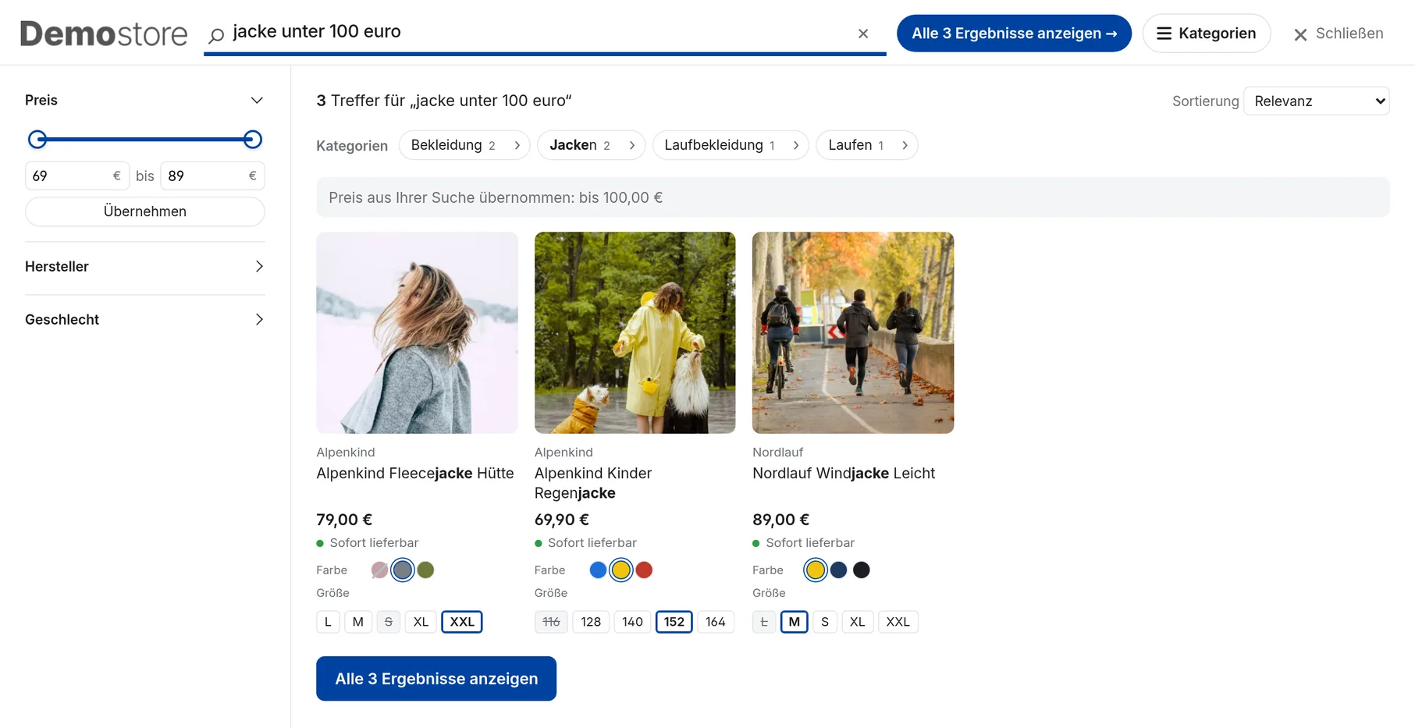Image resolution: width=1415 pixels, height=728 pixels.
Task: Open the Fleecejacke Hütte product image
Action: pyautogui.click(x=417, y=332)
